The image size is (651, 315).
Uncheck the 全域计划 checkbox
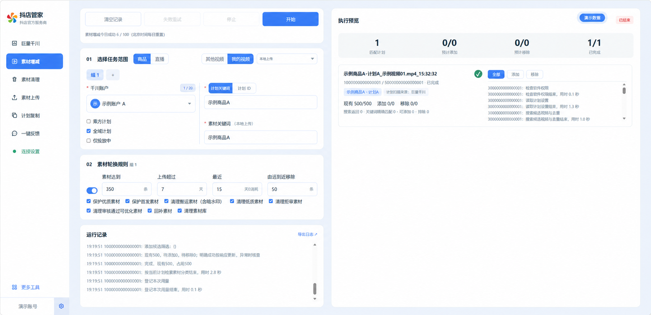pos(89,131)
